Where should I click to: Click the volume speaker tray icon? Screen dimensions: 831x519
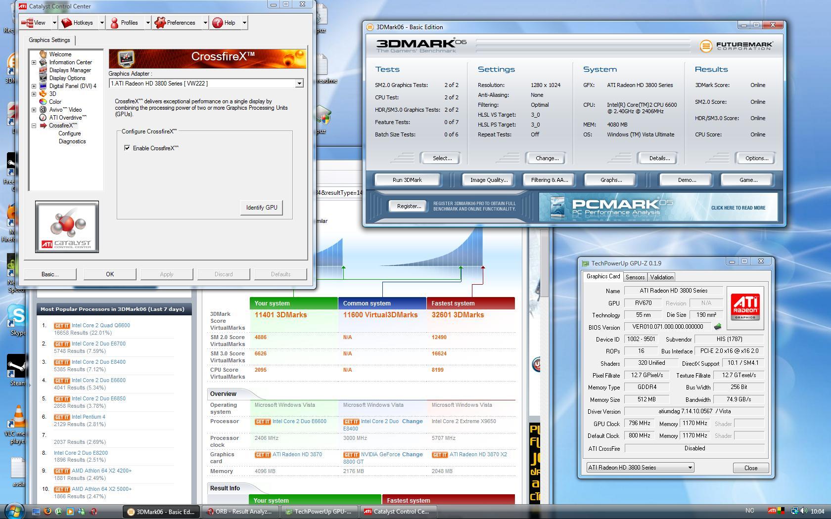click(x=804, y=511)
